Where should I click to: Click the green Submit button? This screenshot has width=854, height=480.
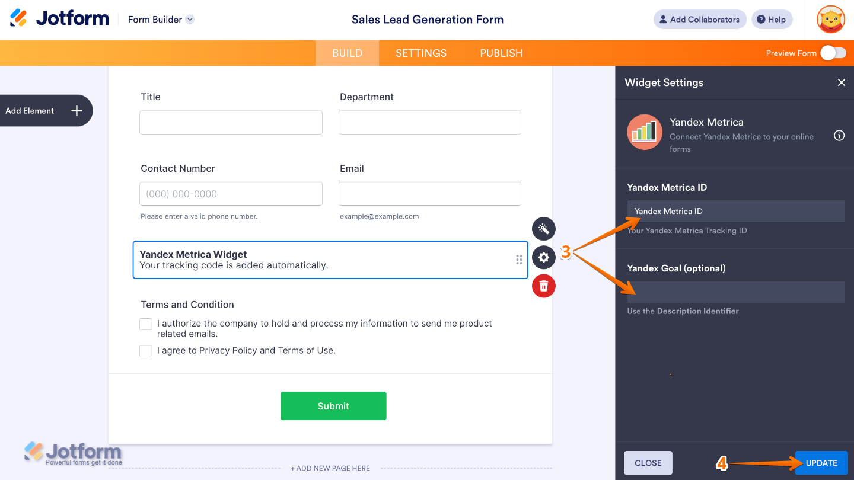(333, 406)
